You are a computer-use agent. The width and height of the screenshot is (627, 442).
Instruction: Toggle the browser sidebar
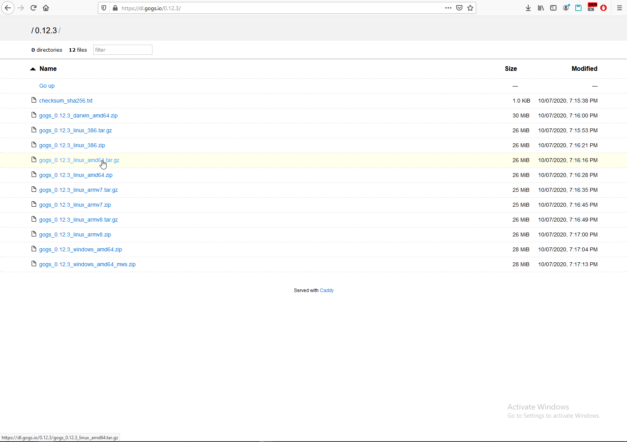(x=553, y=8)
